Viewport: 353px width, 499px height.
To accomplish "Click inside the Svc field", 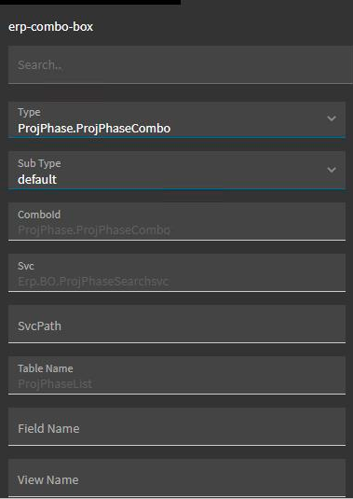I will click(177, 273).
